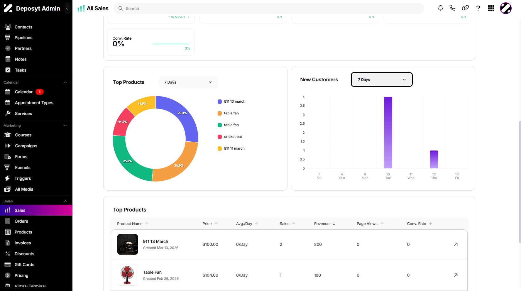Sort by Page Views arrow icon
This screenshot has height=291, width=521.
tap(382, 224)
